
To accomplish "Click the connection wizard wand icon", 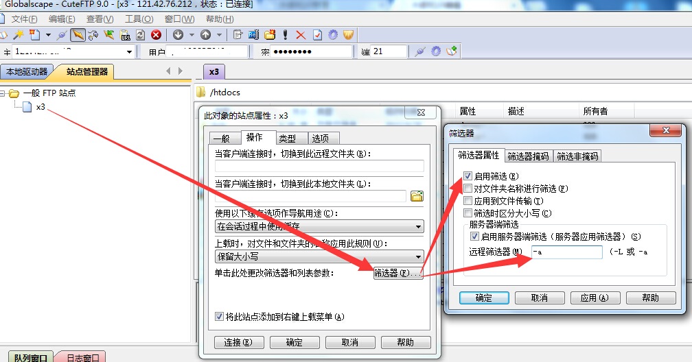I will pos(19,35).
